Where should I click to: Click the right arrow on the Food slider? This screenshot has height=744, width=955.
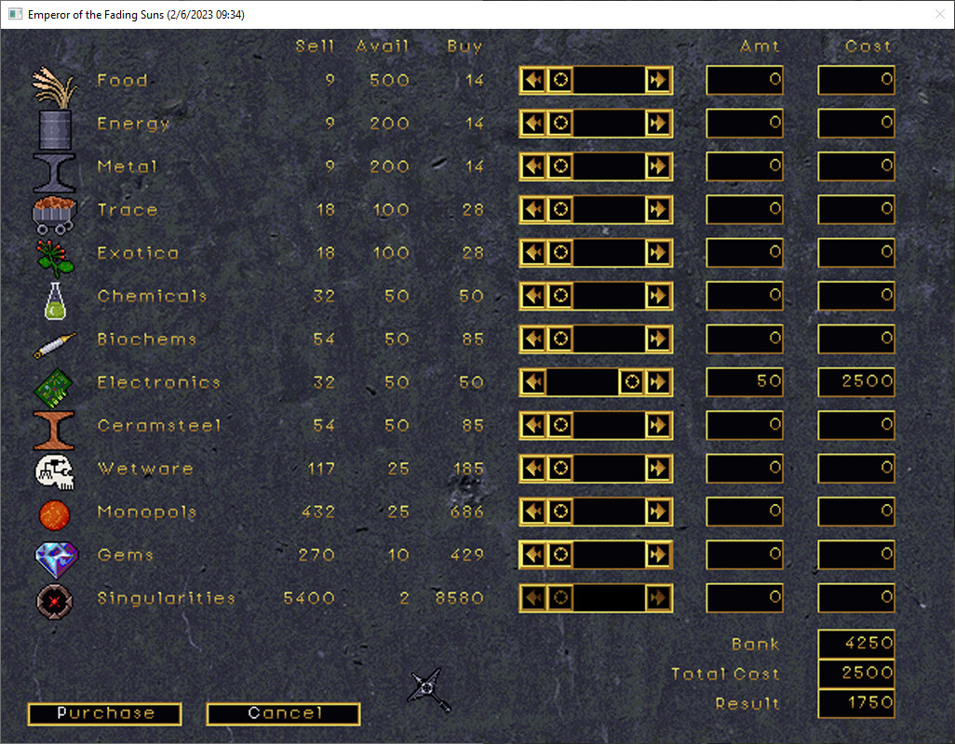[x=660, y=80]
